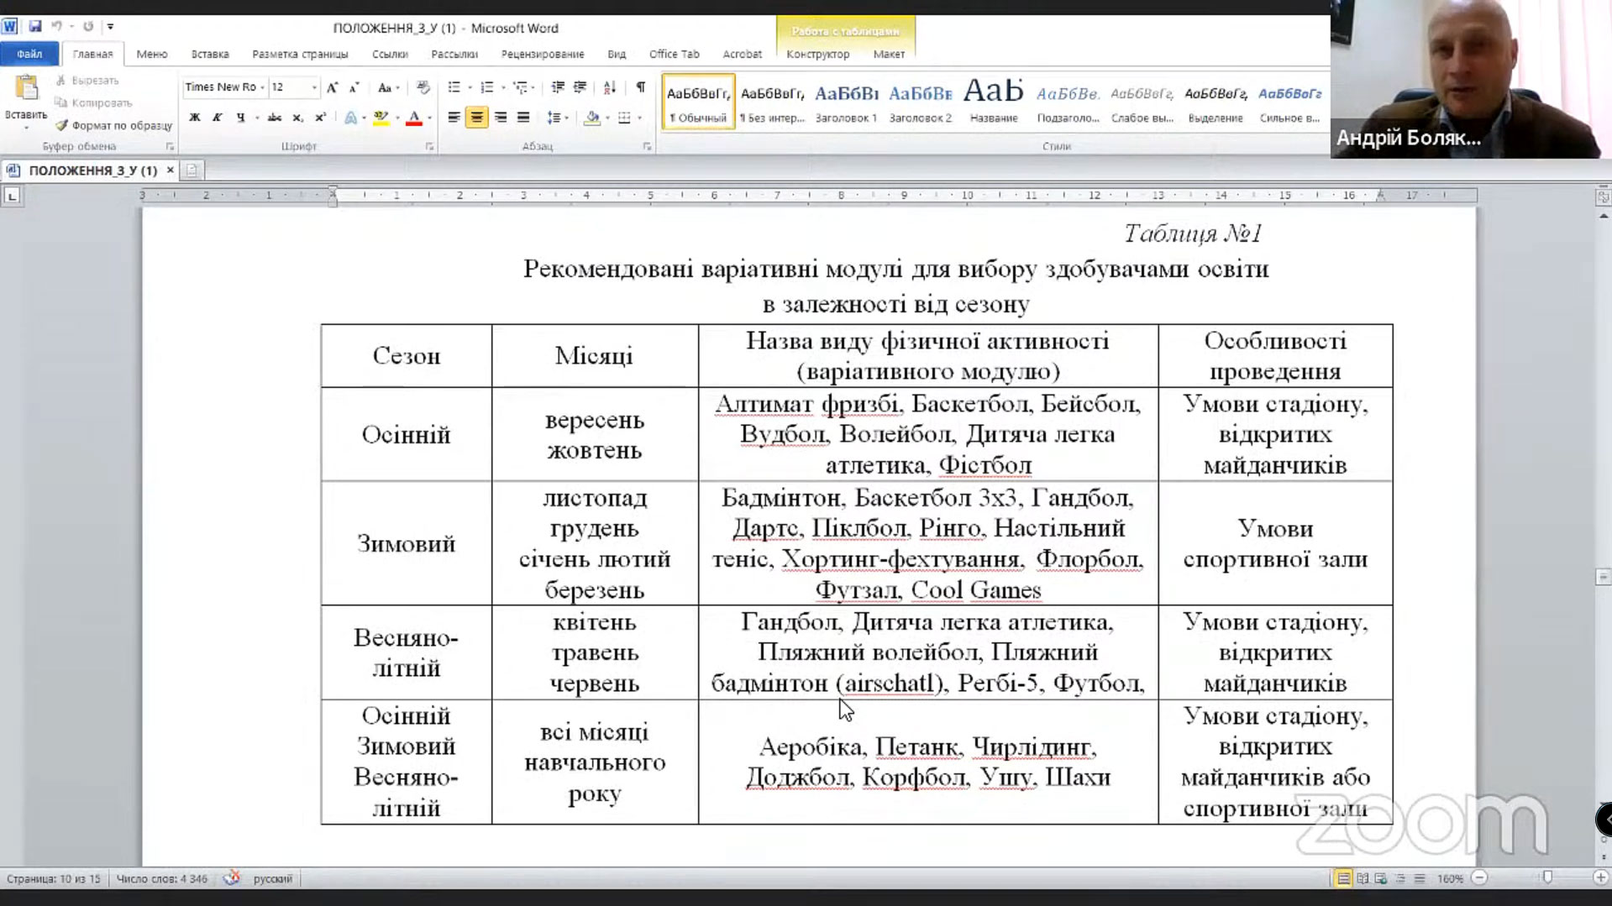Switch to the Вставка ribbon tab
This screenshot has width=1612, height=906.
(210, 54)
